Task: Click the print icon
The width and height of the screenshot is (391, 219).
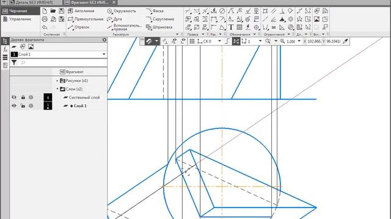Action: [x=45, y=19]
